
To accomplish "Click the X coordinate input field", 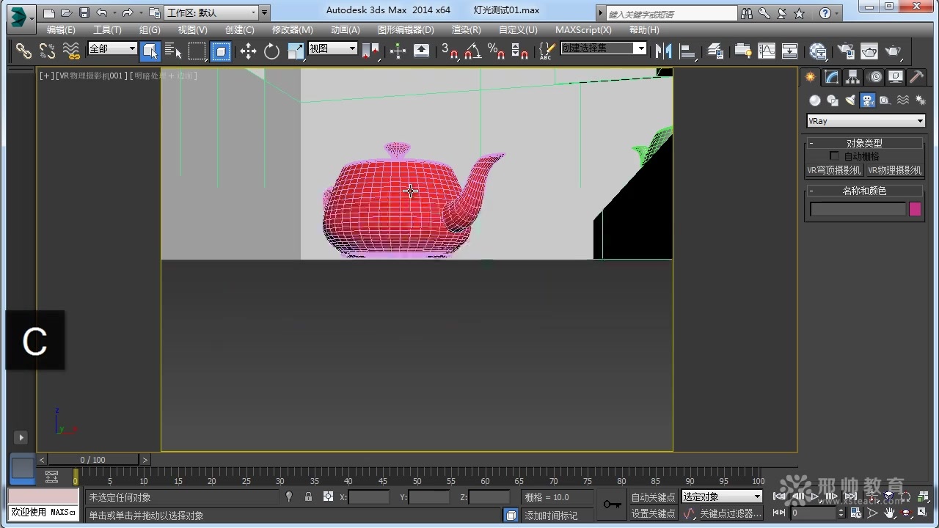I will (369, 497).
